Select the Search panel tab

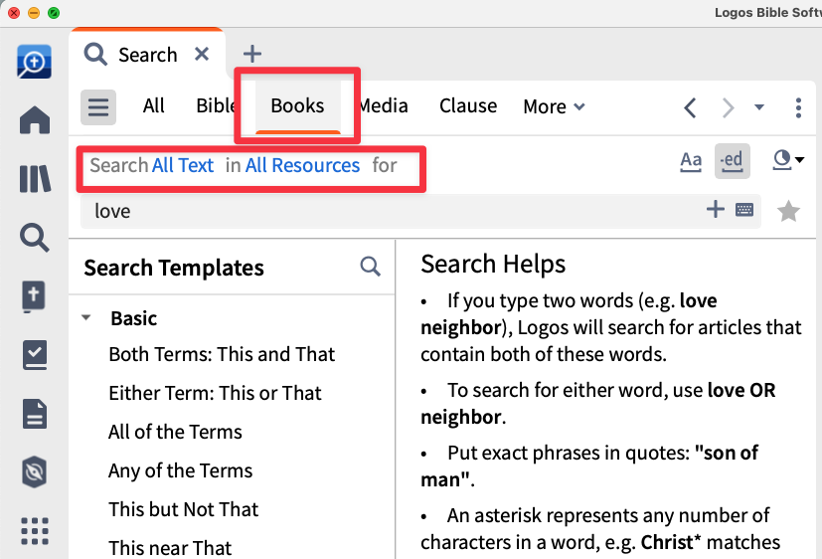147,55
